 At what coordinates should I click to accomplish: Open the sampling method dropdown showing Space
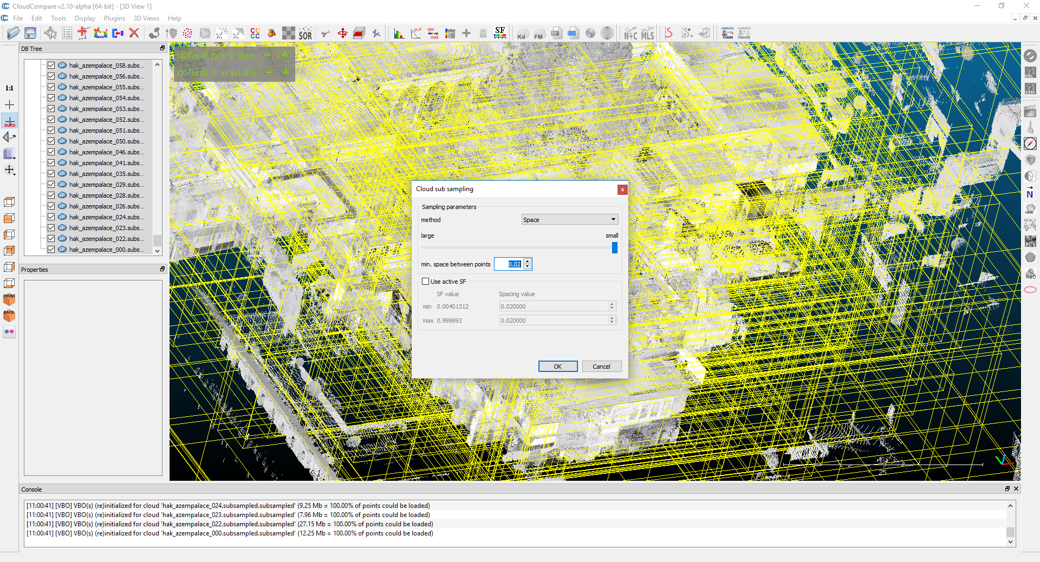click(570, 219)
